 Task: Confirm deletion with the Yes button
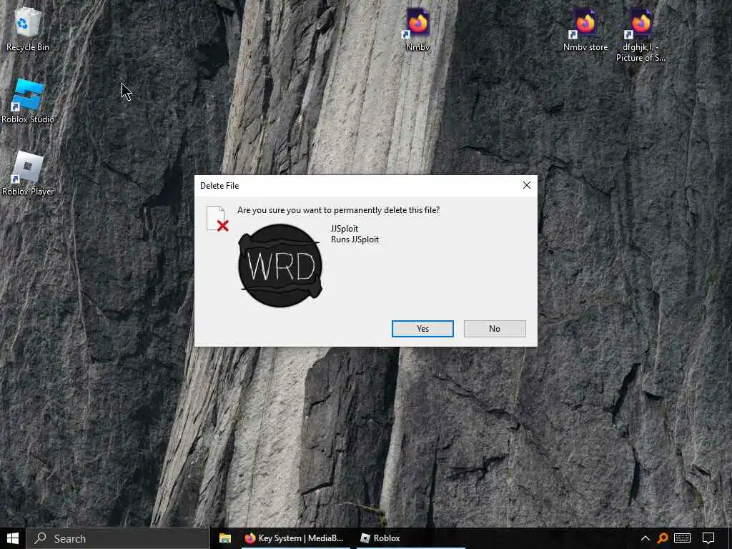click(x=422, y=329)
